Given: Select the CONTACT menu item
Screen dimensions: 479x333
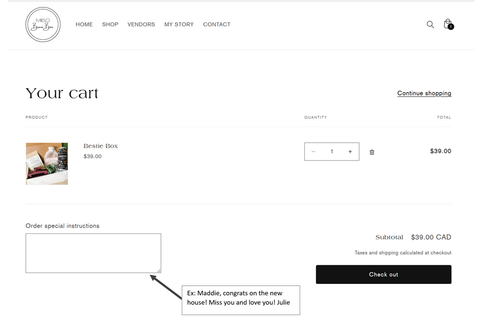Looking at the screenshot, I should click(217, 25).
